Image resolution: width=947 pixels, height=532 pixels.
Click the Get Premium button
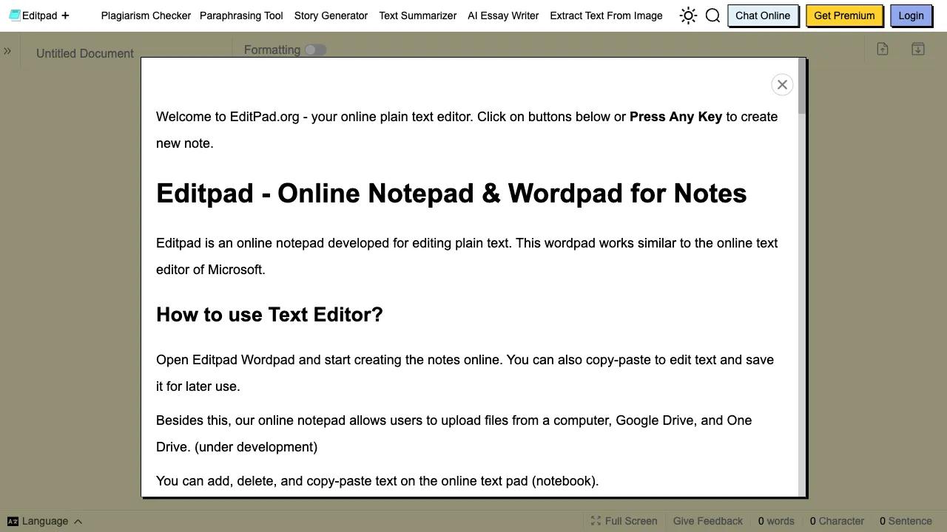tap(844, 16)
